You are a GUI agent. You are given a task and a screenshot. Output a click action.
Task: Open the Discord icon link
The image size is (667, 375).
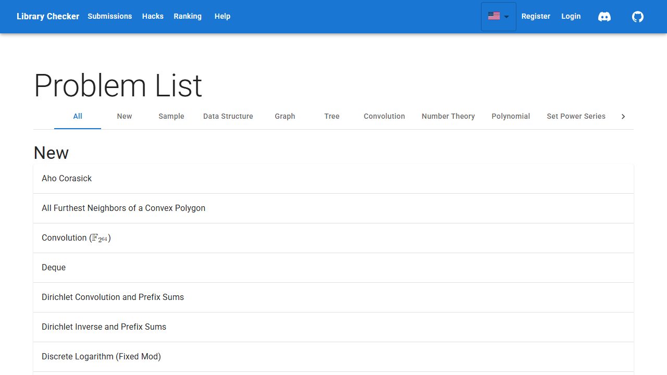604,17
